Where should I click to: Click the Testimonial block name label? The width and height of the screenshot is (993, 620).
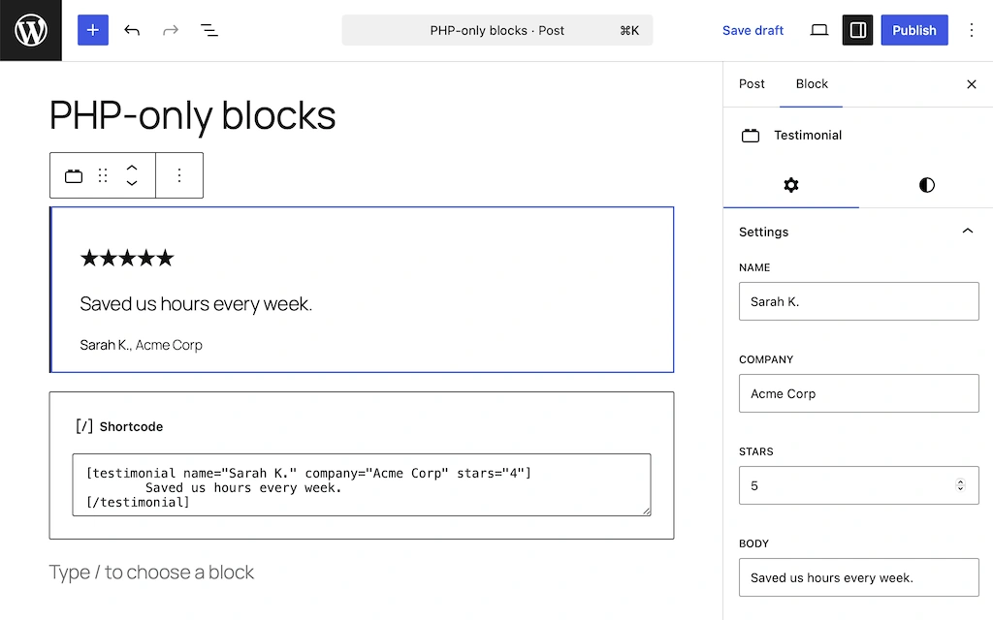[x=808, y=136]
